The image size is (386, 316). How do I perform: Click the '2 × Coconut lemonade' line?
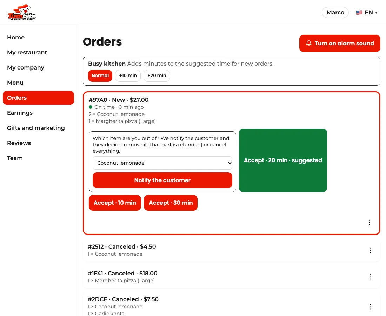tap(117, 114)
